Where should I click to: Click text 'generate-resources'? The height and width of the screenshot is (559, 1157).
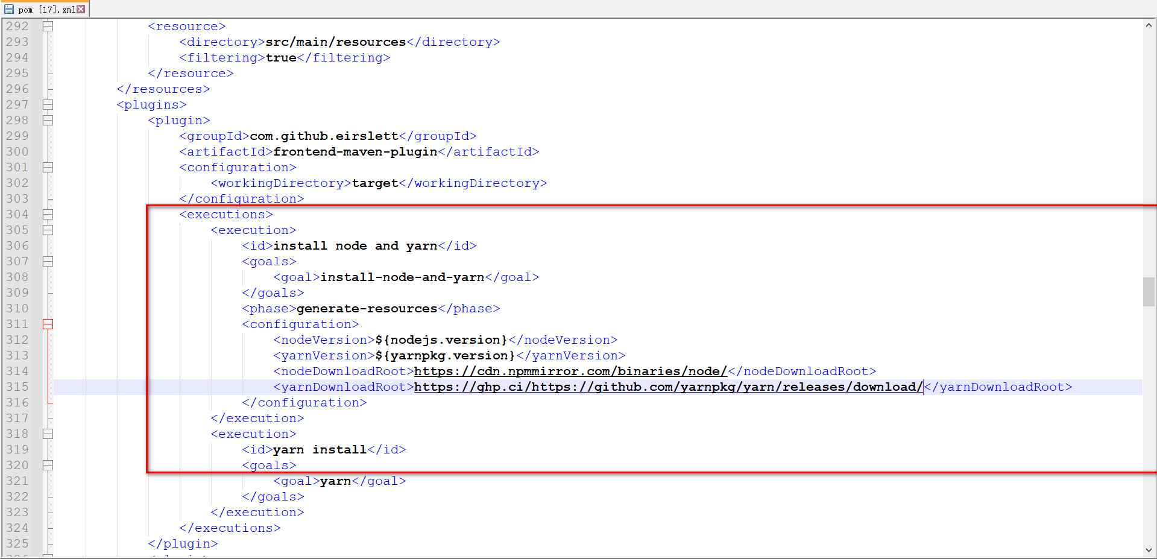coord(367,309)
